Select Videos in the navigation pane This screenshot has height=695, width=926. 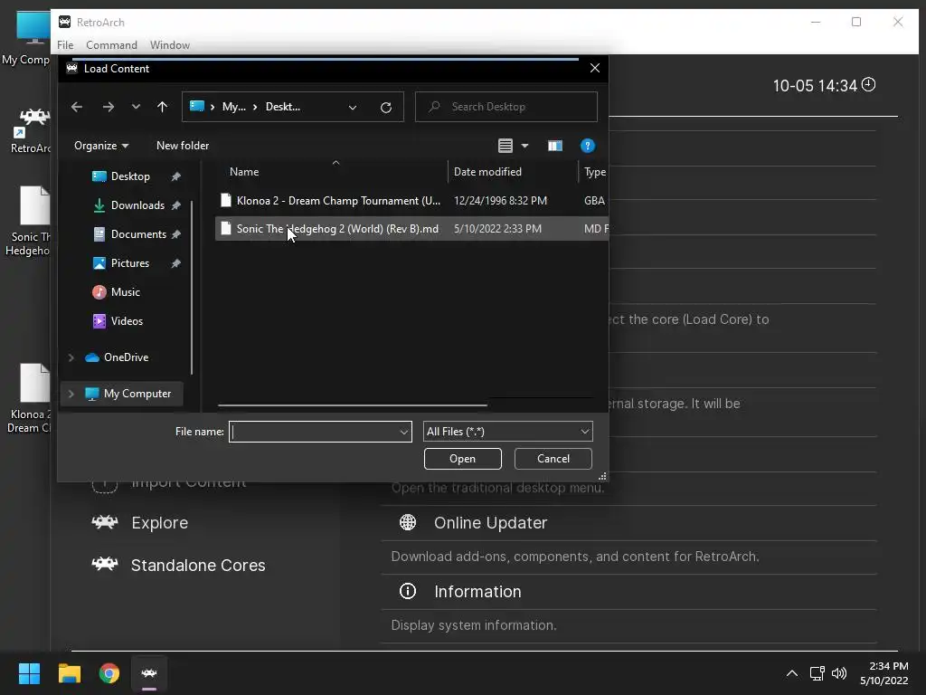tap(127, 321)
